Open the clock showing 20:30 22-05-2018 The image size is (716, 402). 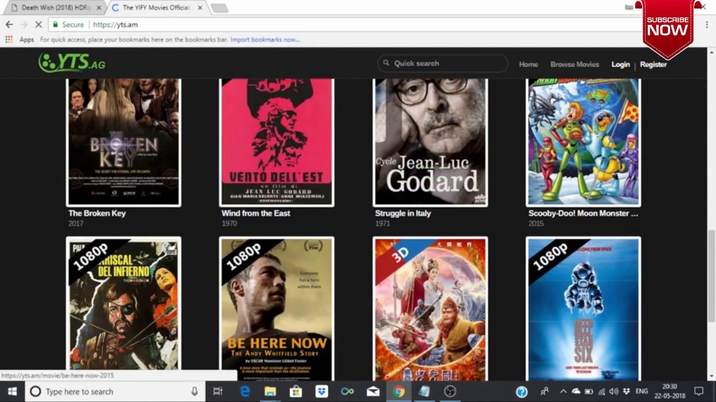(x=670, y=391)
